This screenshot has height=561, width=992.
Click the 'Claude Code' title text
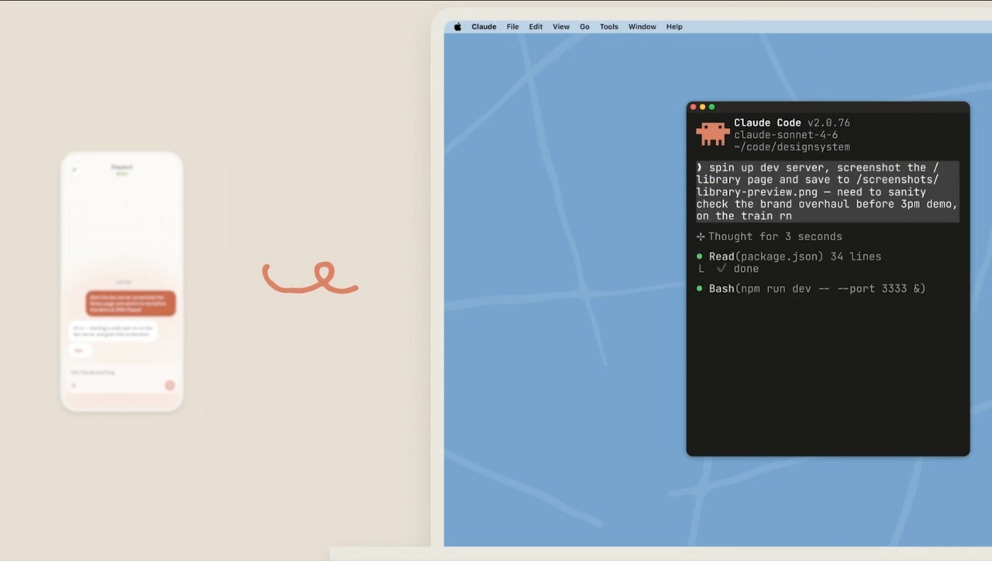click(767, 122)
